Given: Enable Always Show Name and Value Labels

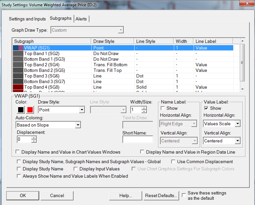Looking at the screenshot, I should point(19,176).
